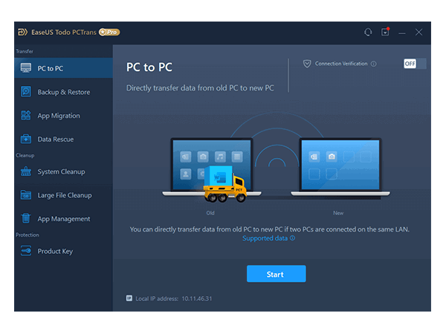Screen dimensions: 446x319
Task: Open System Cleanup section
Action: click(x=63, y=171)
